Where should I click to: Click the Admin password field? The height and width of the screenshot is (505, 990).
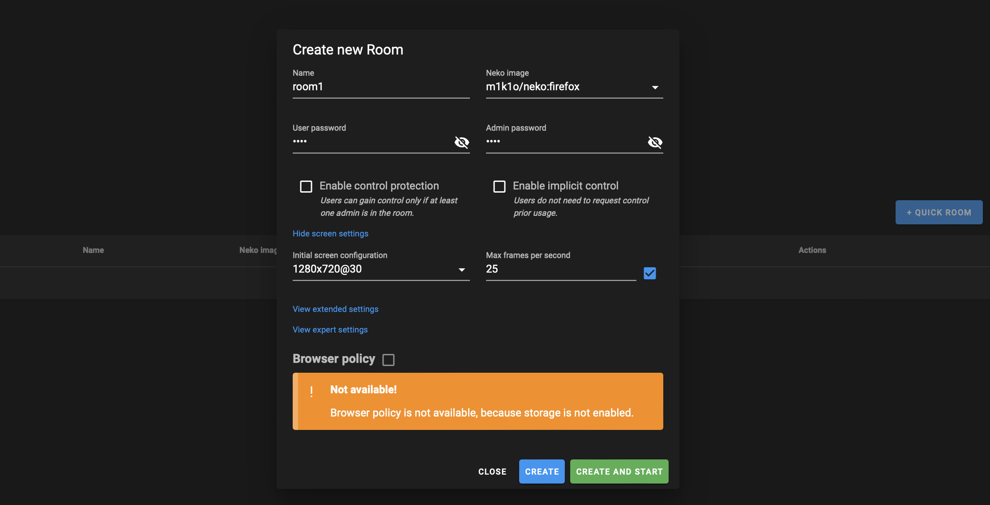565,142
